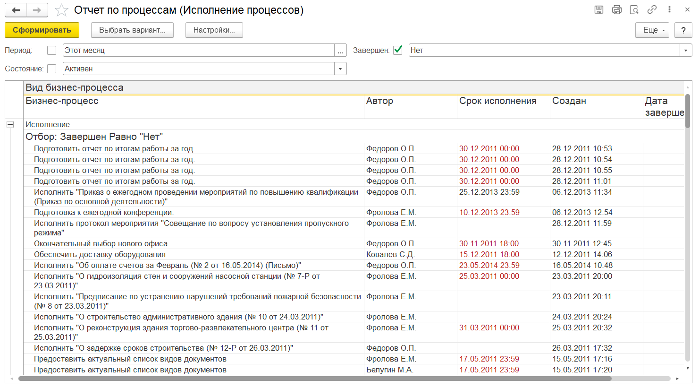
Task: Open the Еще menu
Action: point(652,30)
